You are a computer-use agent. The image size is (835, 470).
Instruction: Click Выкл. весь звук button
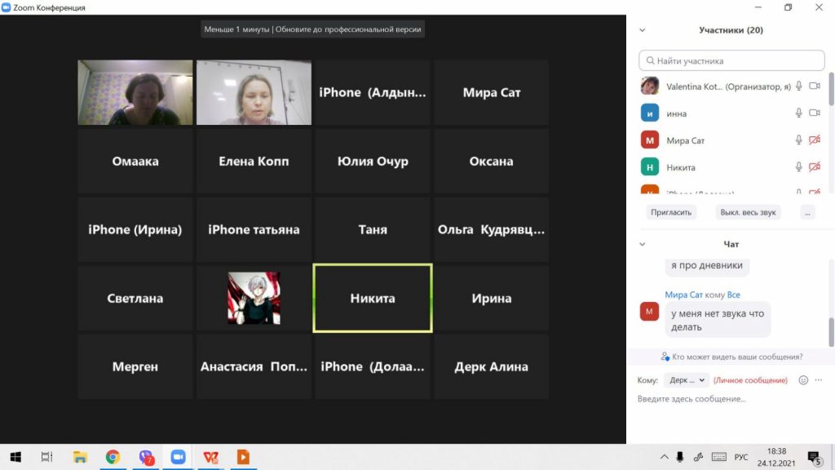pyautogui.click(x=748, y=212)
